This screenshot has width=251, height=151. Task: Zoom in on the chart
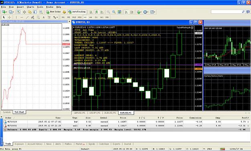click(108, 12)
